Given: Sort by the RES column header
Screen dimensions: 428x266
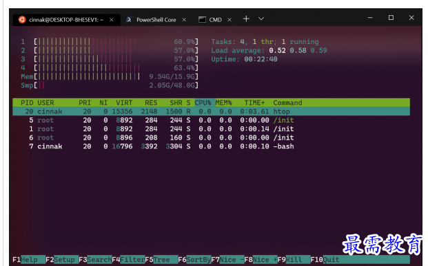Looking at the screenshot, I should (x=151, y=102).
